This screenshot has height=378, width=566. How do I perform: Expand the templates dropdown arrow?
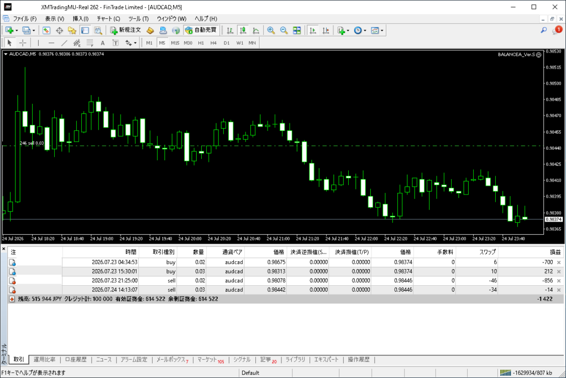pyautogui.click(x=382, y=31)
